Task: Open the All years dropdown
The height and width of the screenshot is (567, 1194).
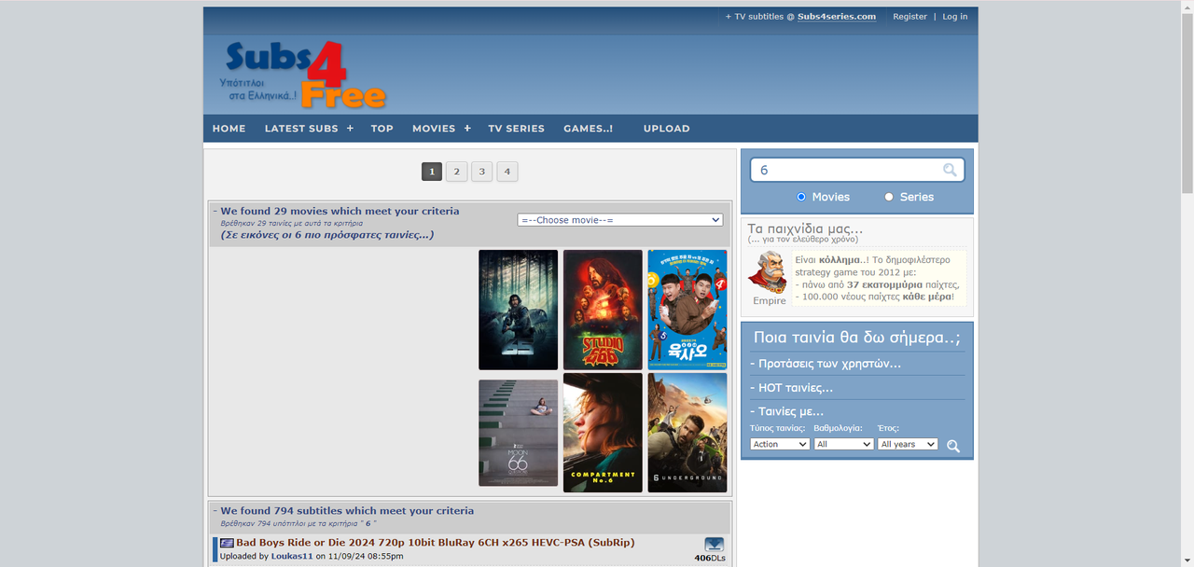Action: 908,444
